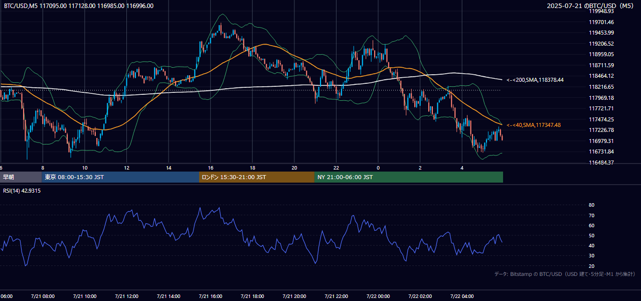Image resolution: width=641 pixels, height=301 pixels.
Task: Click price axis value 116731.84
Action: [601, 152]
